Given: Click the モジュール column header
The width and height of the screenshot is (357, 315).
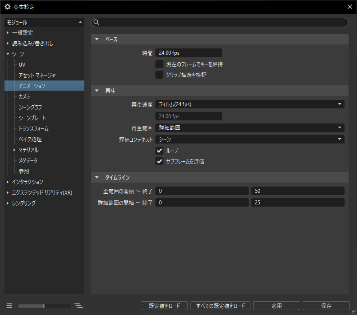Looking at the screenshot, I should point(44,22).
